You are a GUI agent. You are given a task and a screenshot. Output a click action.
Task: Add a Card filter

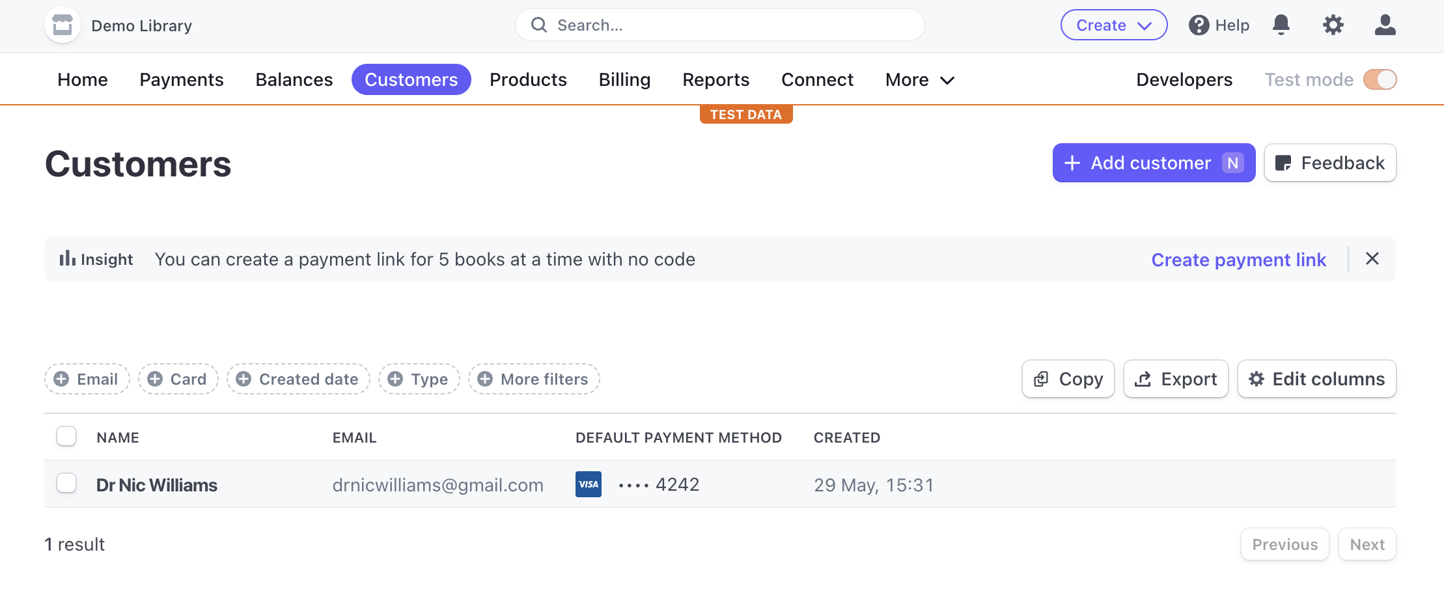(x=178, y=379)
